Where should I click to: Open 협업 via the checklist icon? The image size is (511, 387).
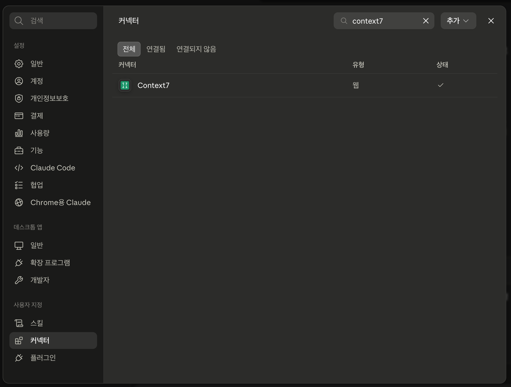click(19, 185)
